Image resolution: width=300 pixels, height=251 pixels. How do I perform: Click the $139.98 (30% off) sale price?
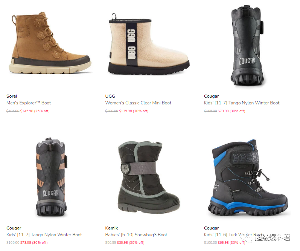click(134, 111)
